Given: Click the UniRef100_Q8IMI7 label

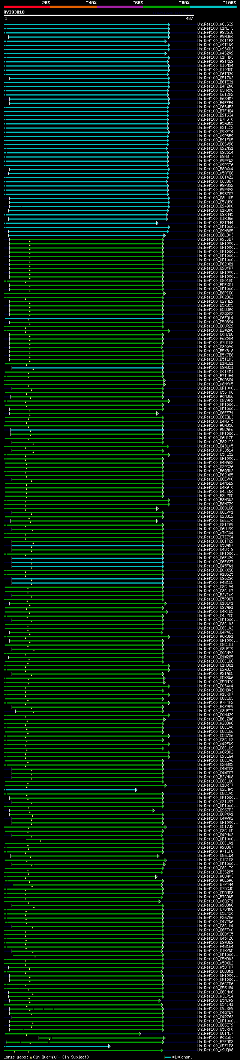Looking at the screenshot, I should 215,1034.
